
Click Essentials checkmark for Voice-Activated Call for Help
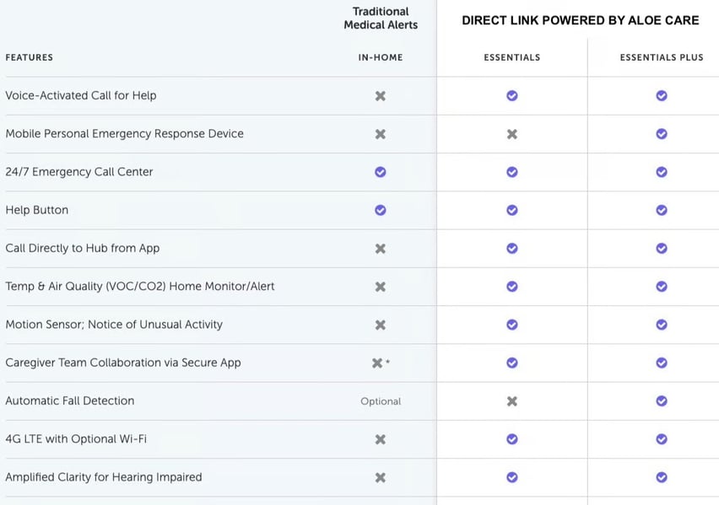(x=511, y=95)
